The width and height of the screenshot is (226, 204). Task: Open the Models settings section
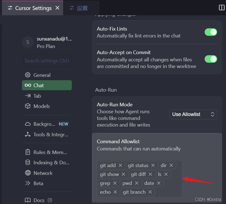pos(47,106)
